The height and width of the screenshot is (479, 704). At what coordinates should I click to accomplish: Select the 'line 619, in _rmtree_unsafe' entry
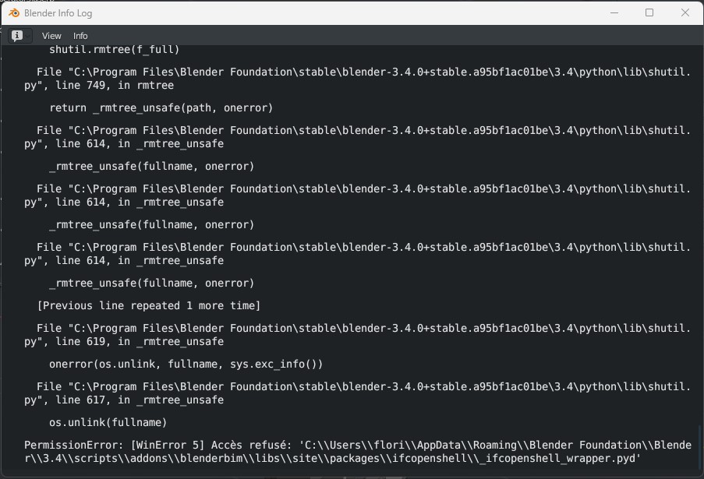pos(357,335)
